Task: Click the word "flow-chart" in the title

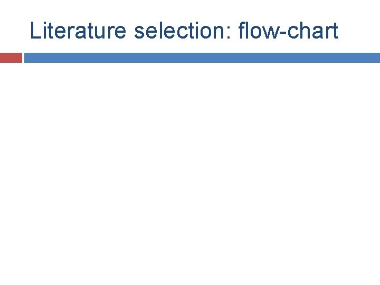Action: (288, 30)
